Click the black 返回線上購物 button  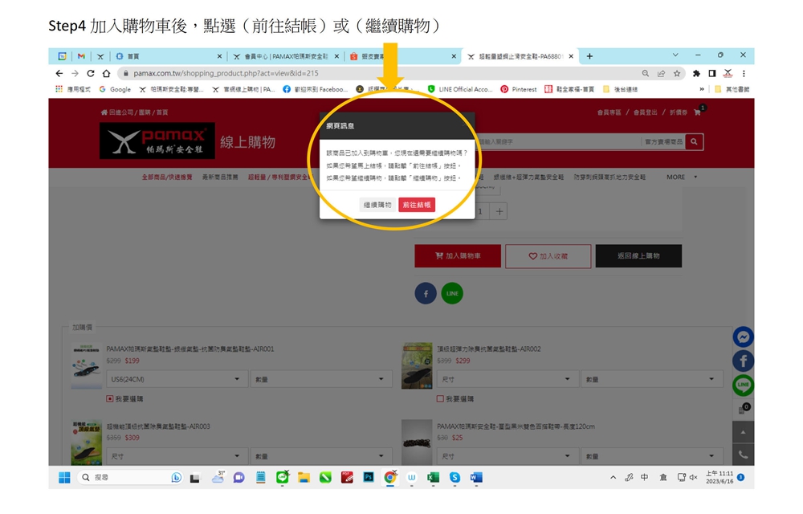coord(638,255)
